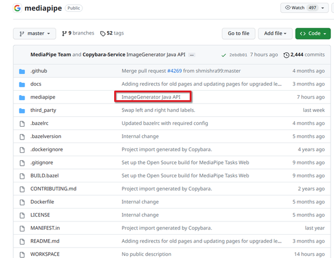Click the commits history clock icon

point(286,55)
